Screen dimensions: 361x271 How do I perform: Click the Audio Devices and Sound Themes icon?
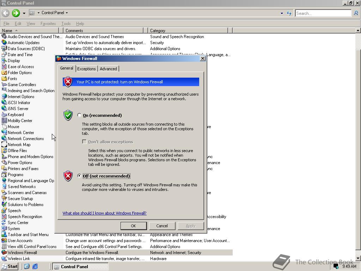(x=4, y=36)
